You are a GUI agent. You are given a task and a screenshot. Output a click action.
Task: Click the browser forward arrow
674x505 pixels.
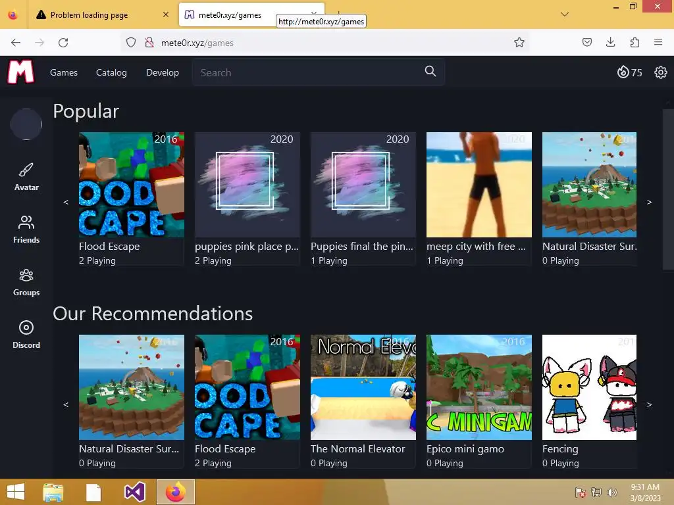(39, 43)
